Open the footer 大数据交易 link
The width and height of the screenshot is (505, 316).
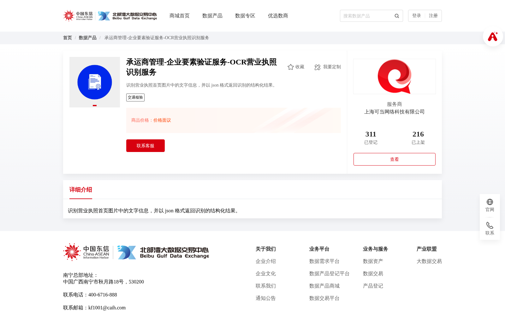click(429, 261)
